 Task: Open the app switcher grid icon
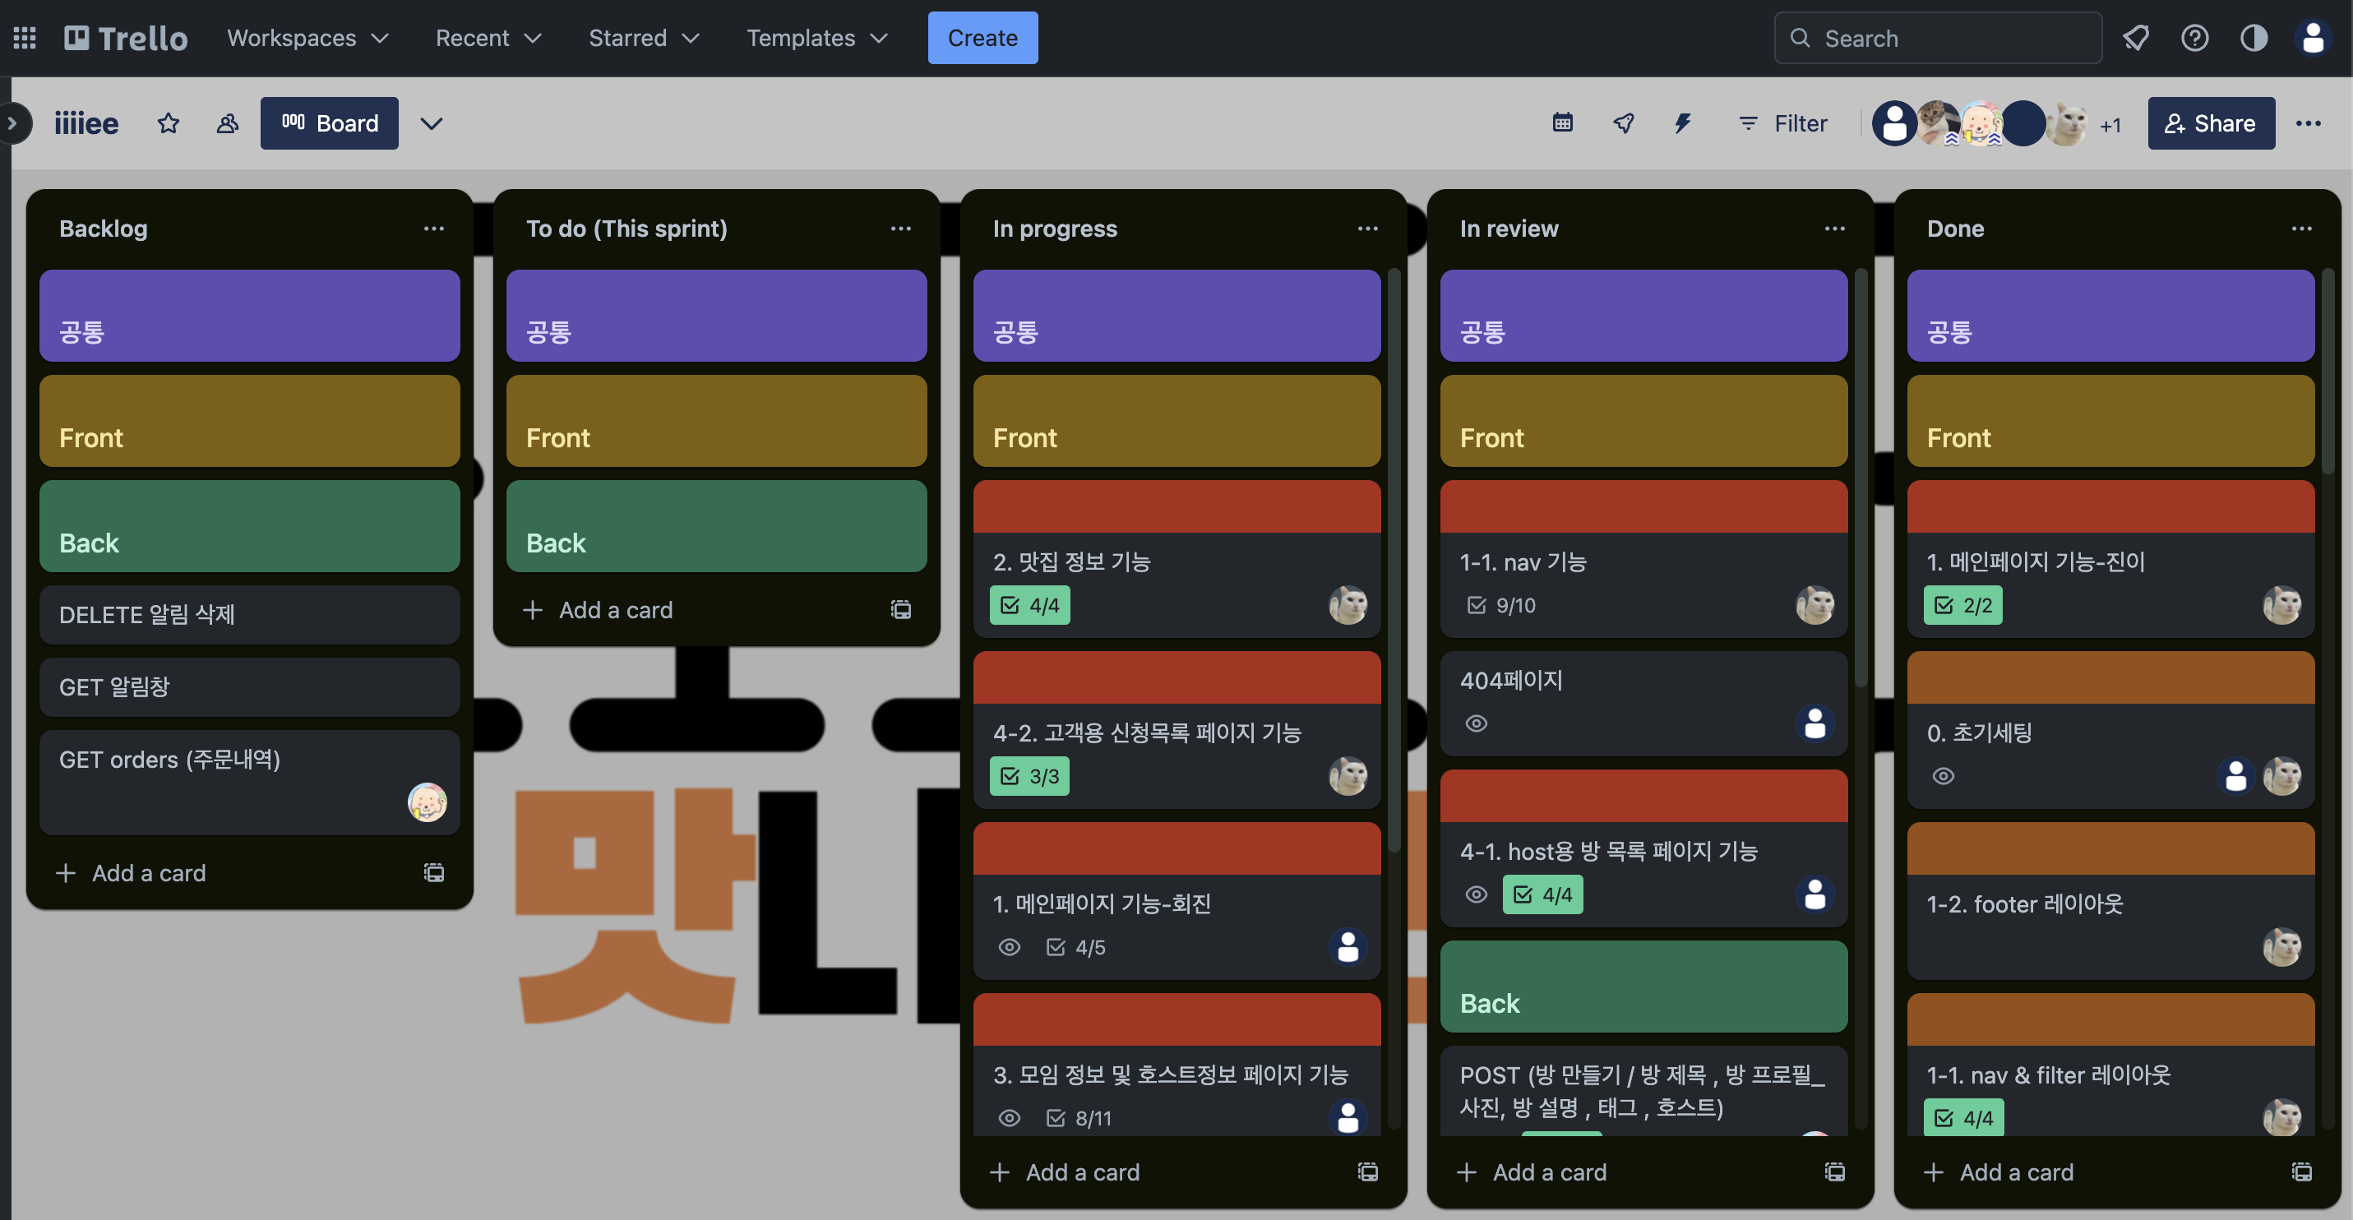coord(25,39)
